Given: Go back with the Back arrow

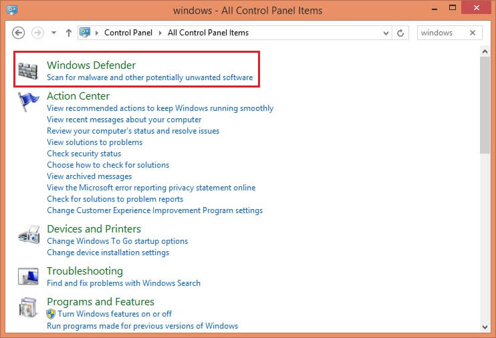Looking at the screenshot, I should coord(18,33).
